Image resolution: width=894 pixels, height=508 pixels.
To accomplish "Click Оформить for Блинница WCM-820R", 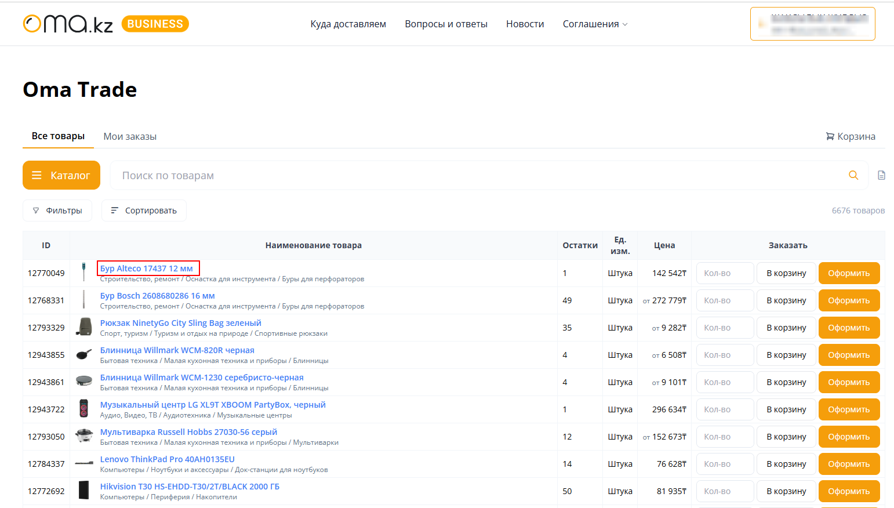I will pos(849,355).
